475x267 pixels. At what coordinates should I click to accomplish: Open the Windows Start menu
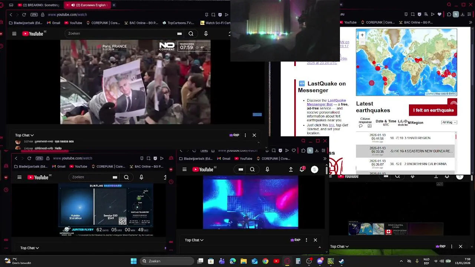[134, 261]
